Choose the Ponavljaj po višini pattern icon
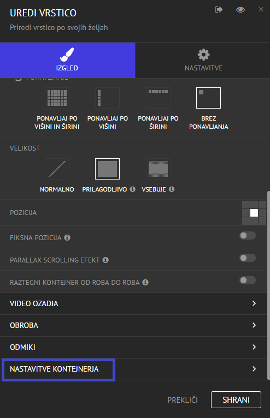The image size is (270, 418). pos(107,98)
